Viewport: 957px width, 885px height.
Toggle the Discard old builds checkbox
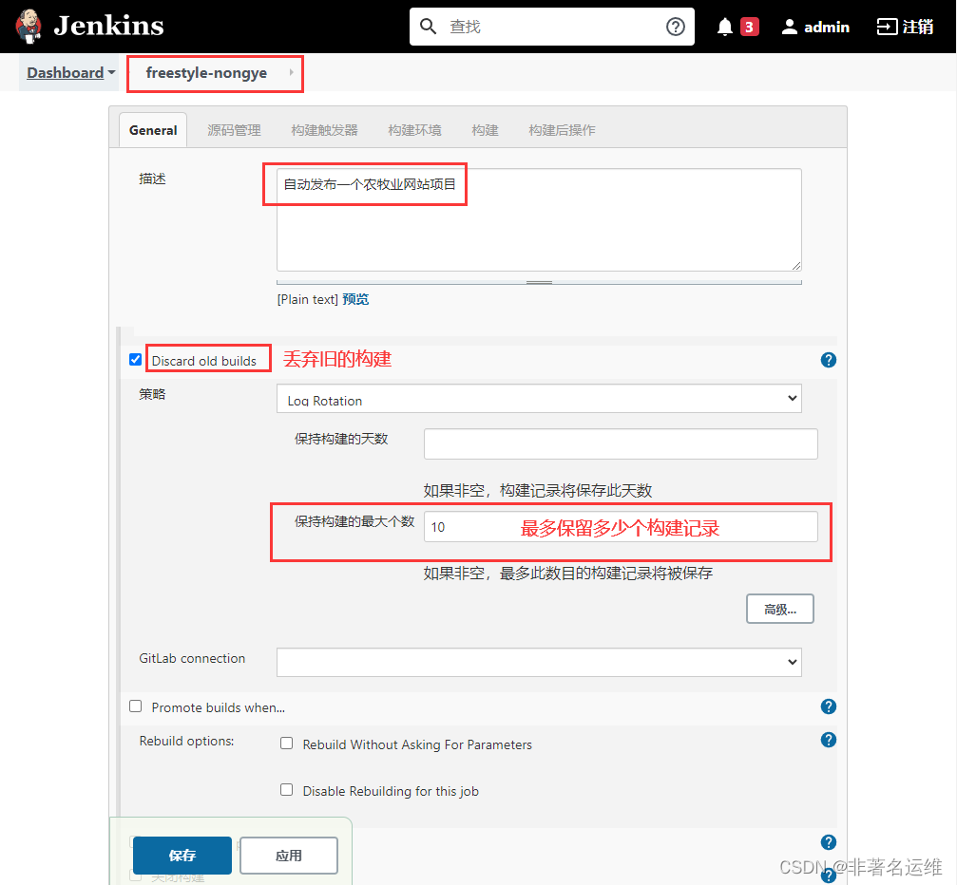136,360
